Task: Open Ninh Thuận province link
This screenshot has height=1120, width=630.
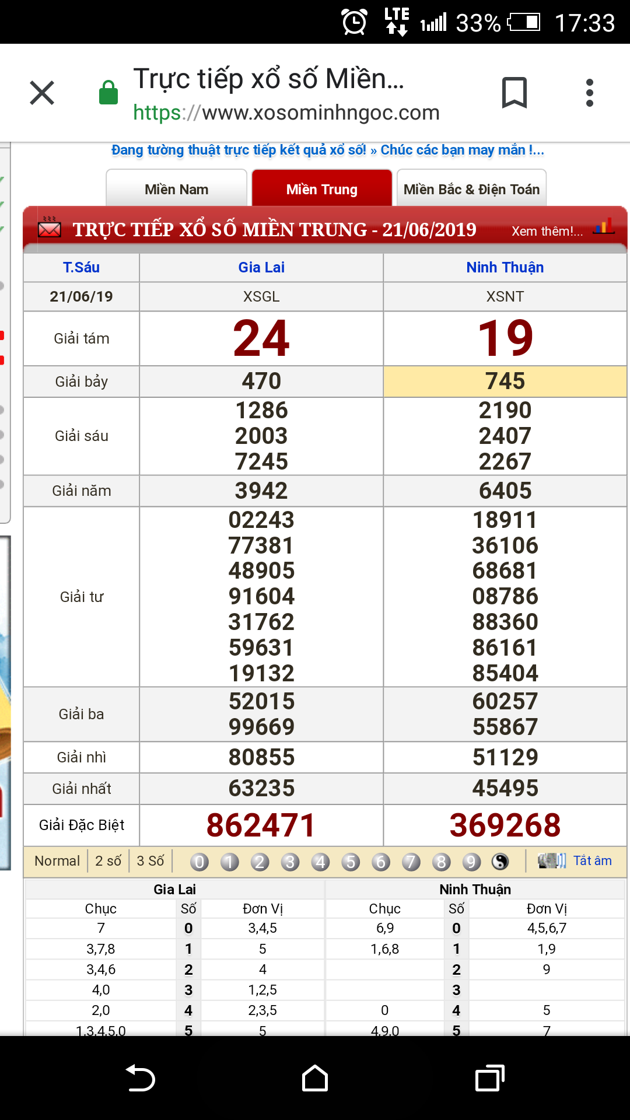Action: click(x=505, y=267)
